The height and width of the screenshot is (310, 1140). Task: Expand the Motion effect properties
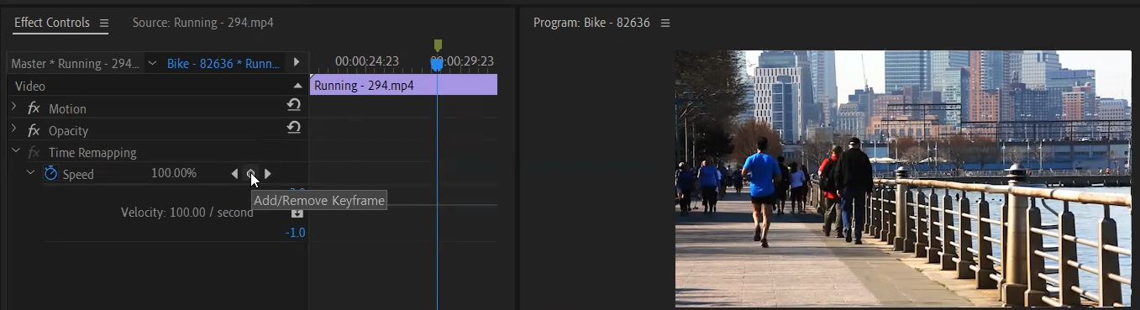(13, 108)
